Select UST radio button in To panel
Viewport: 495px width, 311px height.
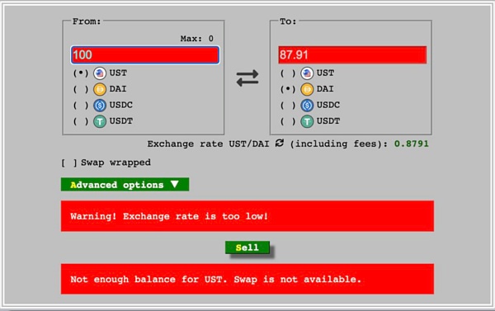tap(288, 73)
